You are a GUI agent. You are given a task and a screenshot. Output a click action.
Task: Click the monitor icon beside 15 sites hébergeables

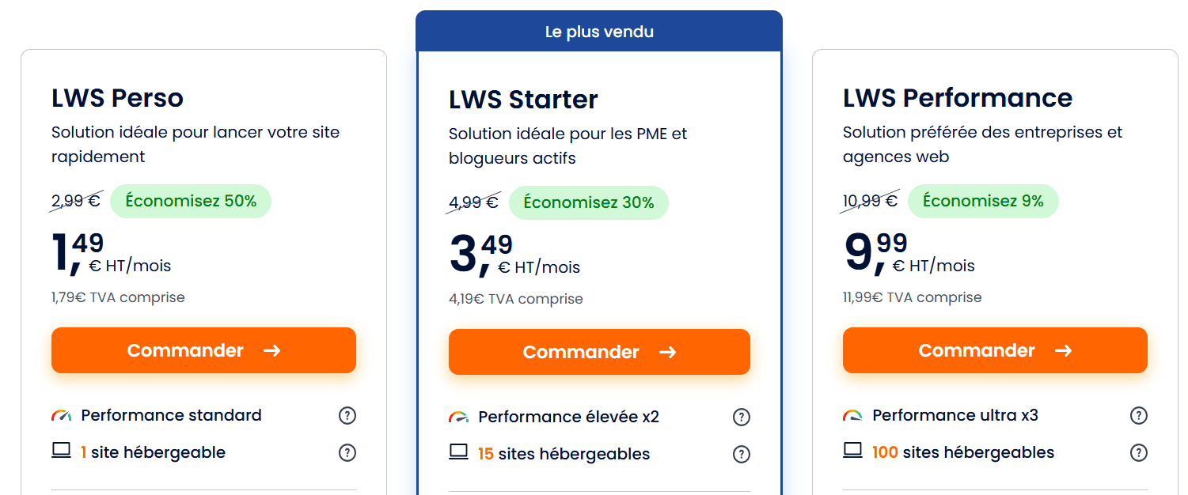point(457,452)
